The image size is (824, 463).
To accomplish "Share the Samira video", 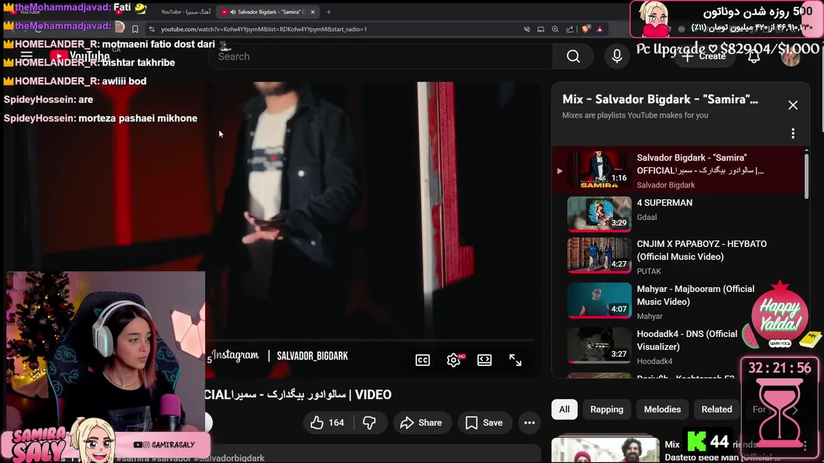I will tap(421, 422).
